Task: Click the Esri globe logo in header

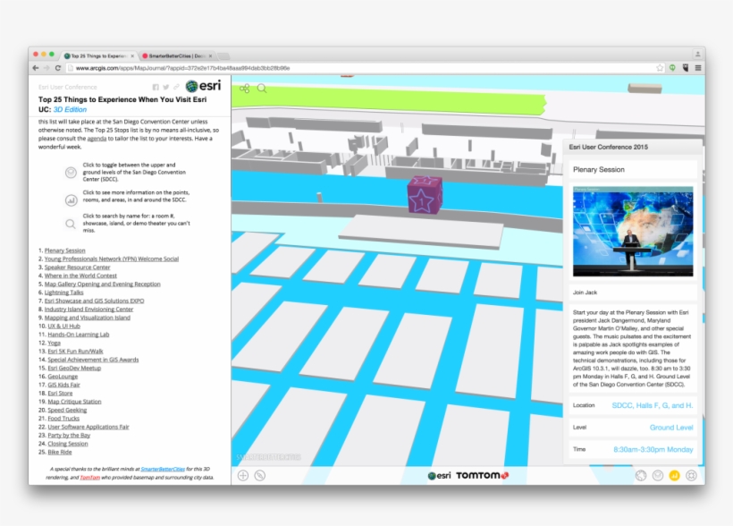Action: click(x=203, y=86)
